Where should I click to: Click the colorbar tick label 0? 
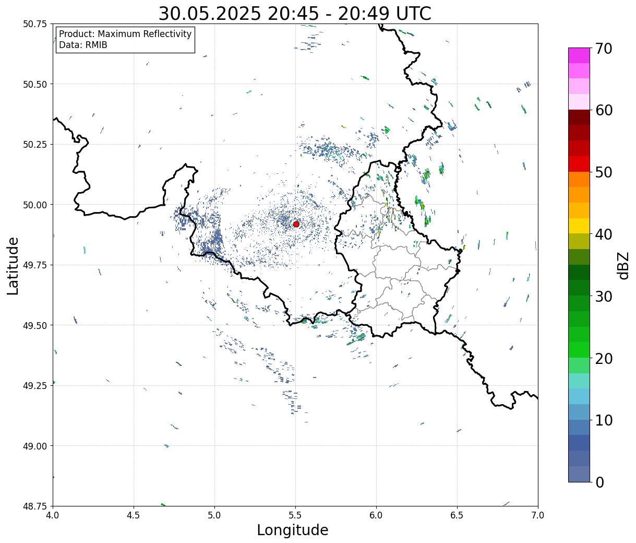(x=599, y=482)
